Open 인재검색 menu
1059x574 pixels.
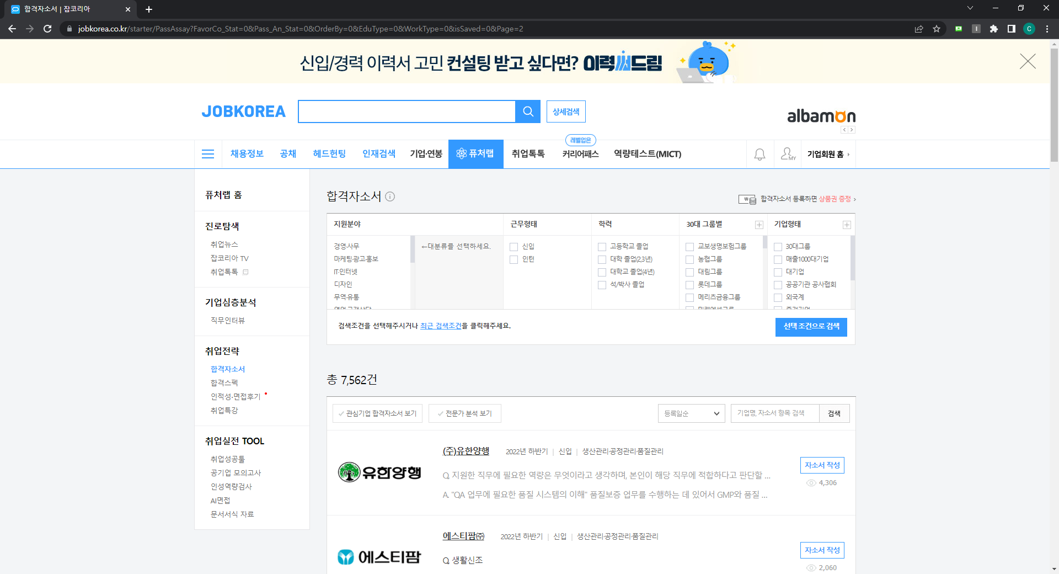click(x=379, y=154)
